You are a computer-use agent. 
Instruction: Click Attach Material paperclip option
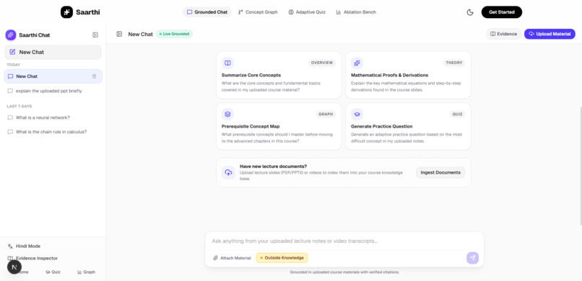pyautogui.click(x=232, y=258)
